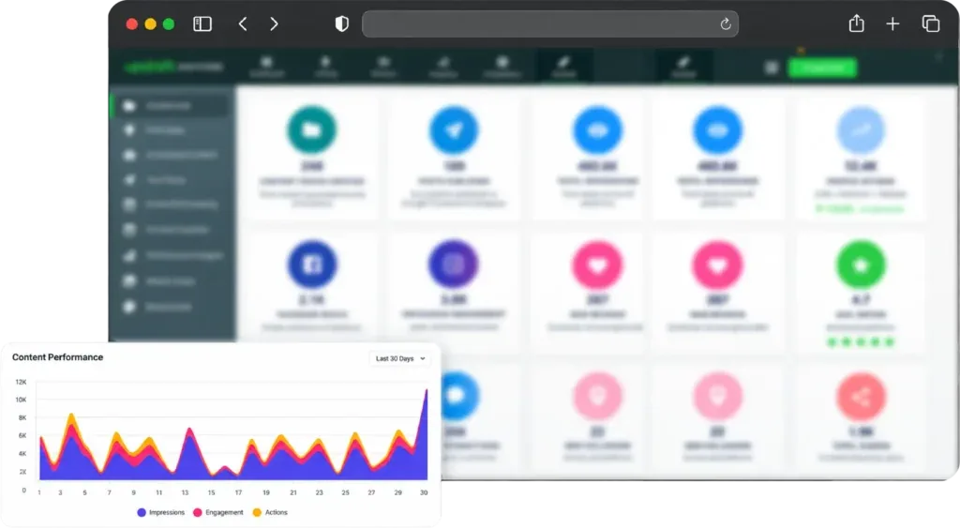Image resolution: width=960 pixels, height=529 pixels.
Task: Click the teal folder circle icon card
Action: 311,129
